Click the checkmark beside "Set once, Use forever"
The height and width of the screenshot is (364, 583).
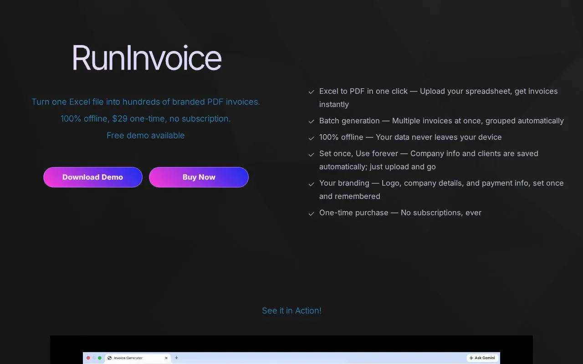[312, 154]
